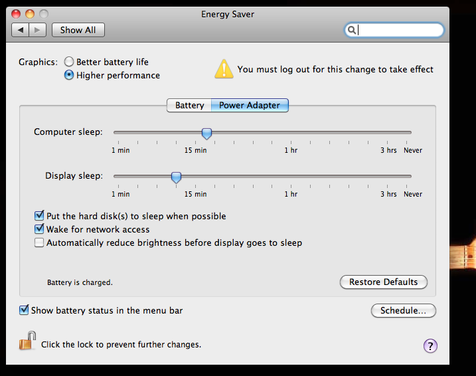
Task: Click the magnifying glass in search box
Action: tap(352, 30)
